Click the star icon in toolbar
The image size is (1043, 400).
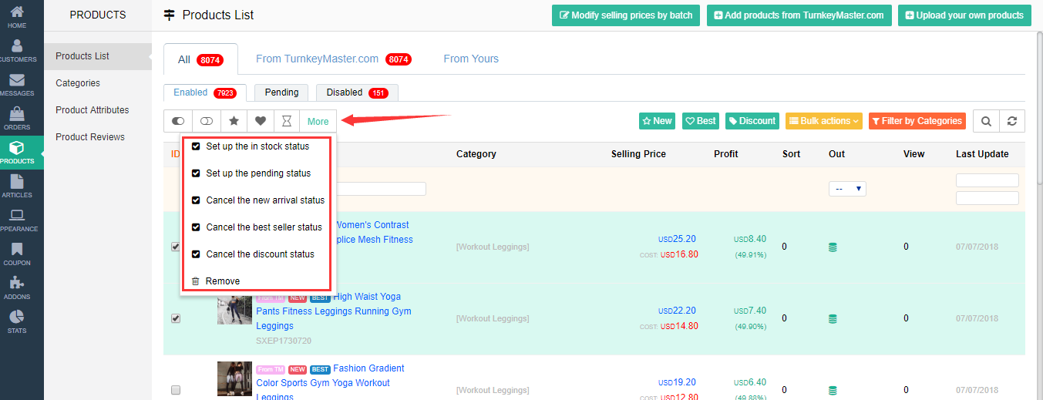234,121
